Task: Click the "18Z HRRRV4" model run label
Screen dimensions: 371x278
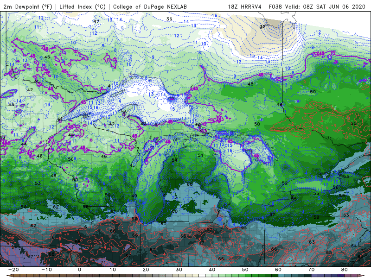Action: coord(245,6)
